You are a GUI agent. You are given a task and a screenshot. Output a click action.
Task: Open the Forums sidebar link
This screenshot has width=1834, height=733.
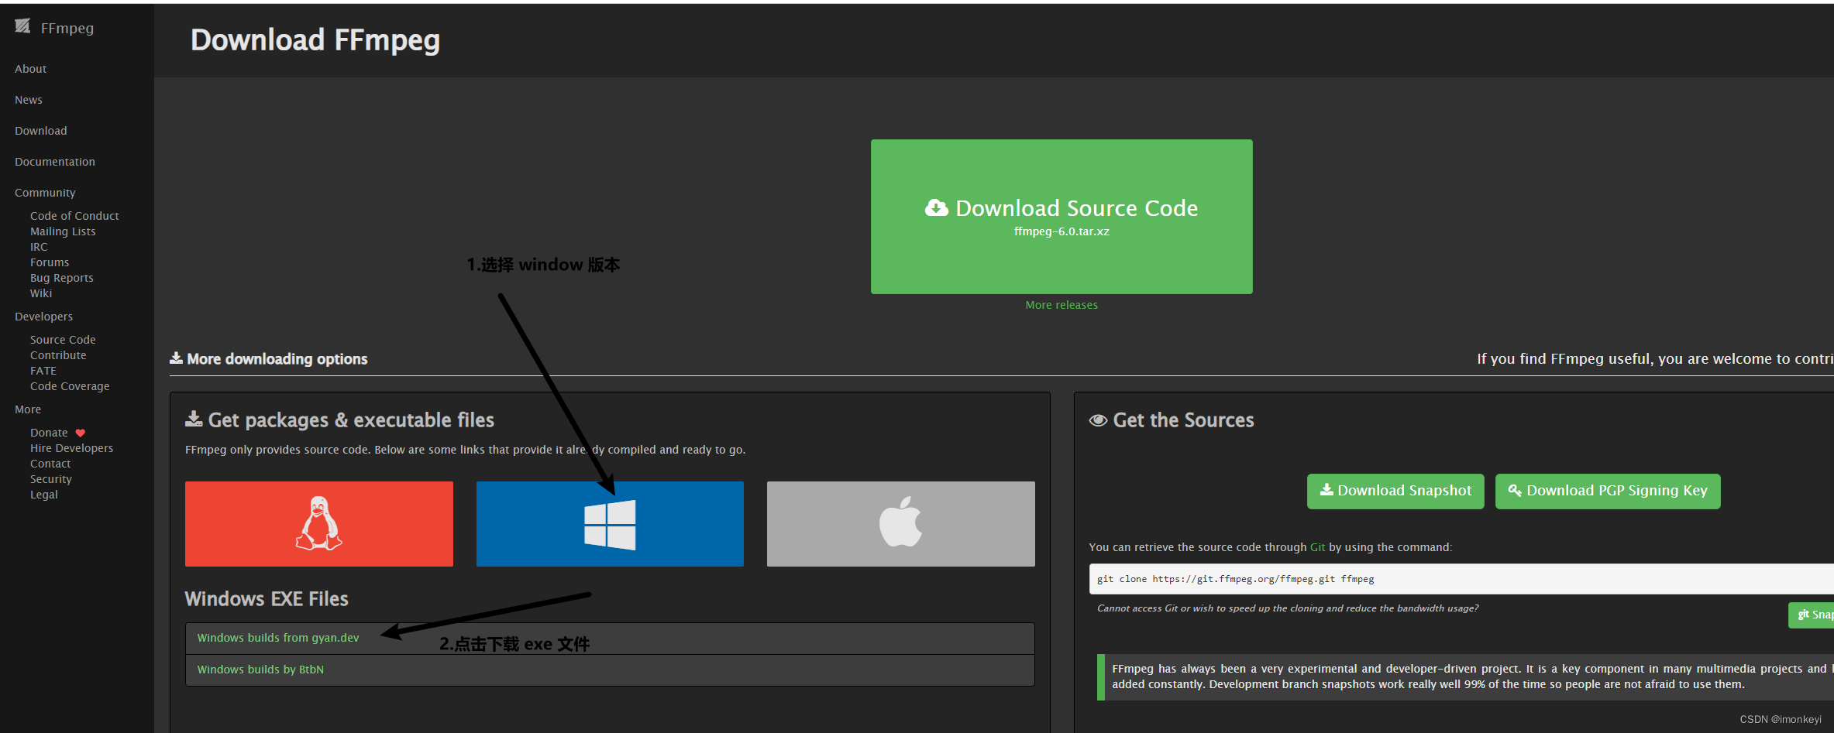click(50, 262)
